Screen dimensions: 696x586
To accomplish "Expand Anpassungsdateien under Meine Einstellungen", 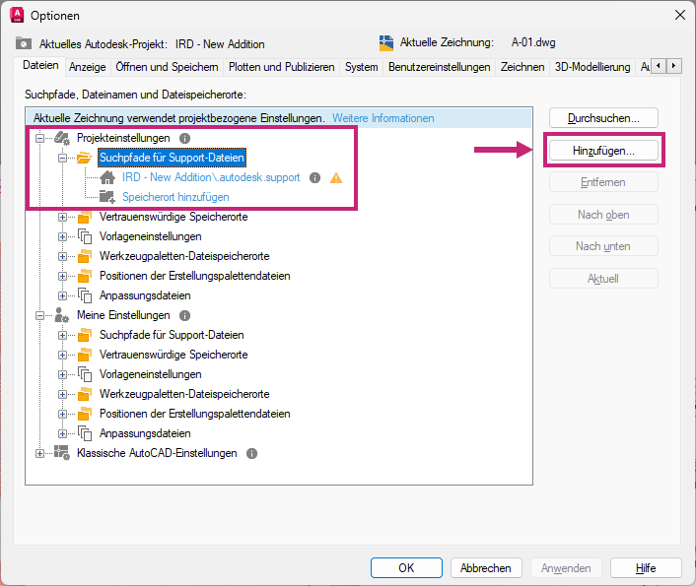I will [62, 433].
